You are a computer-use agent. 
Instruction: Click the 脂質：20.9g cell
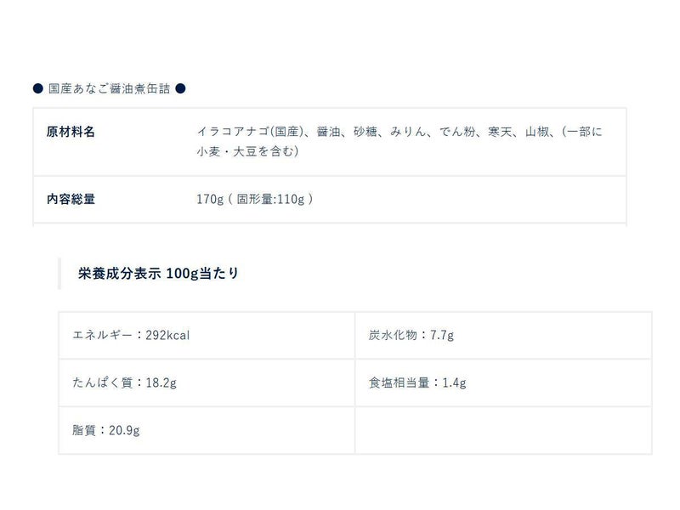tap(106, 430)
